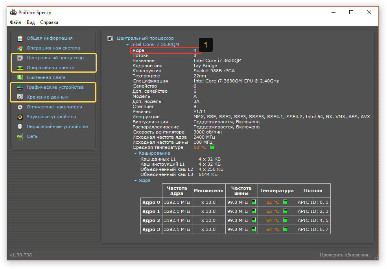Screen dimensions: 387x269
Task: Click the x 32.0 multiplier cell
Action: [x=208, y=220]
